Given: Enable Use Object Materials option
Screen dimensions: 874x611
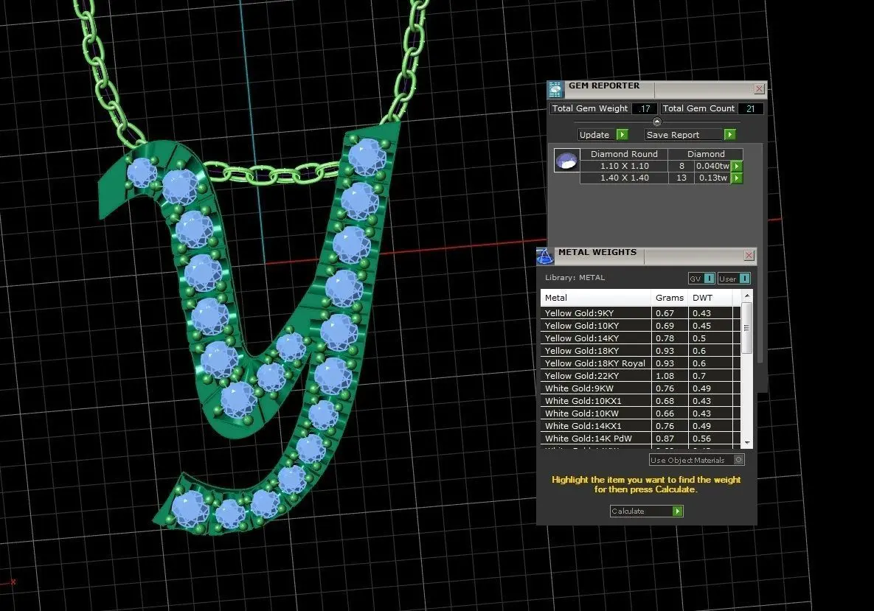Looking at the screenshot, I should click(697, 460).
